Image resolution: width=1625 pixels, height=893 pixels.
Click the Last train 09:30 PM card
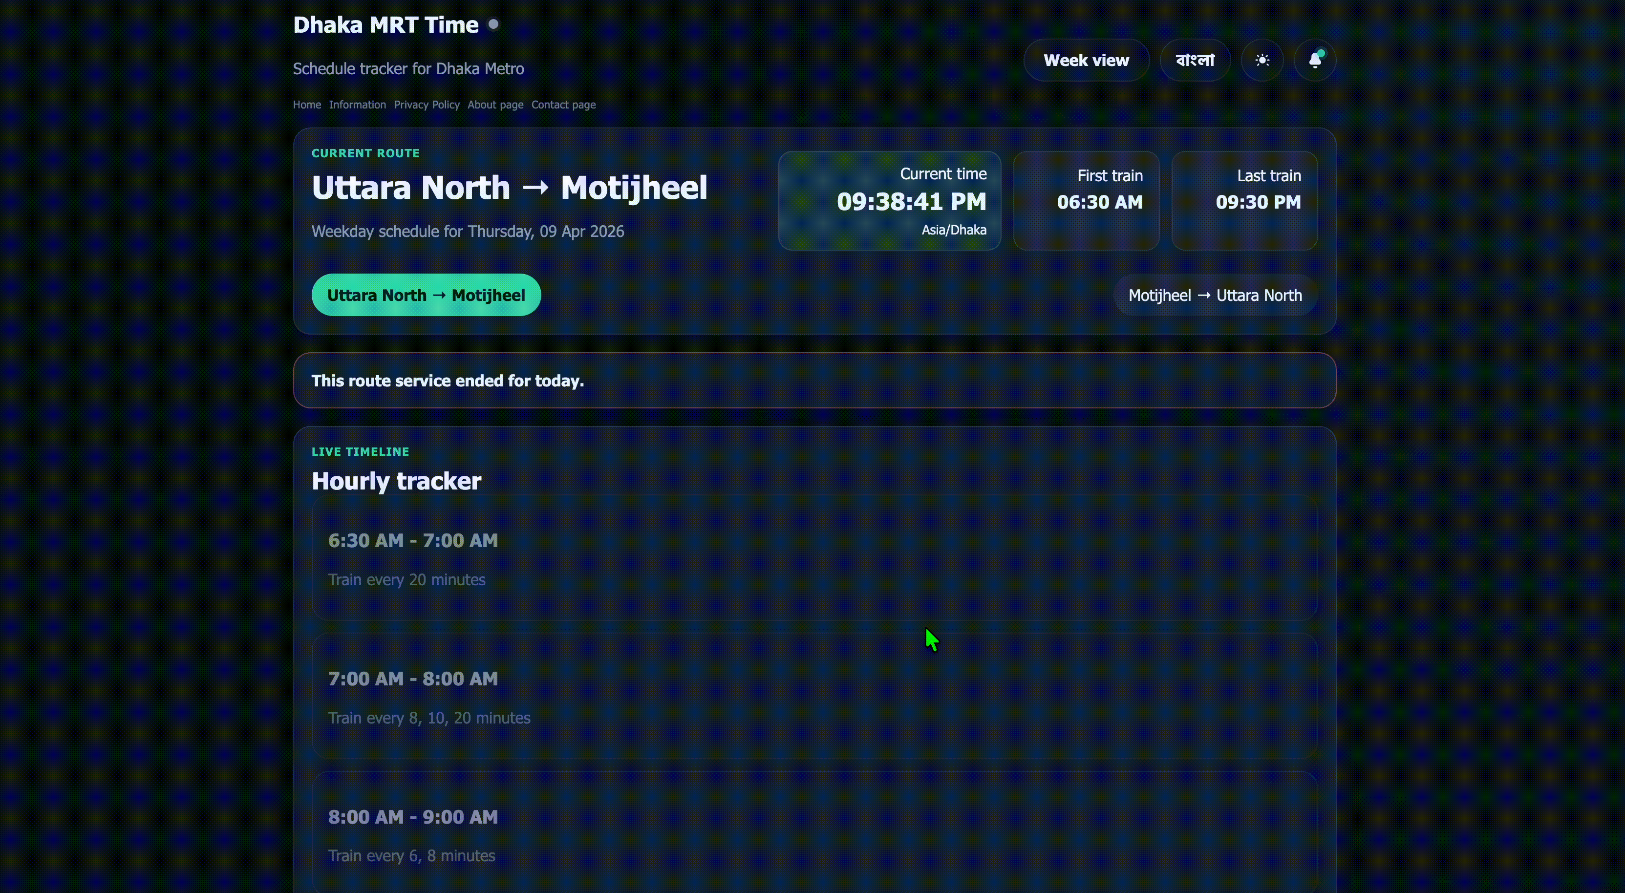[x=1244, y=201]
